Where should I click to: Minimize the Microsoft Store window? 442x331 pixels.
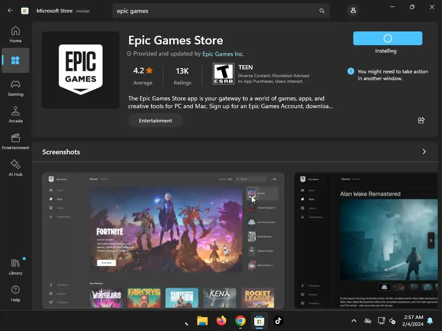click(x=392, y=7)
